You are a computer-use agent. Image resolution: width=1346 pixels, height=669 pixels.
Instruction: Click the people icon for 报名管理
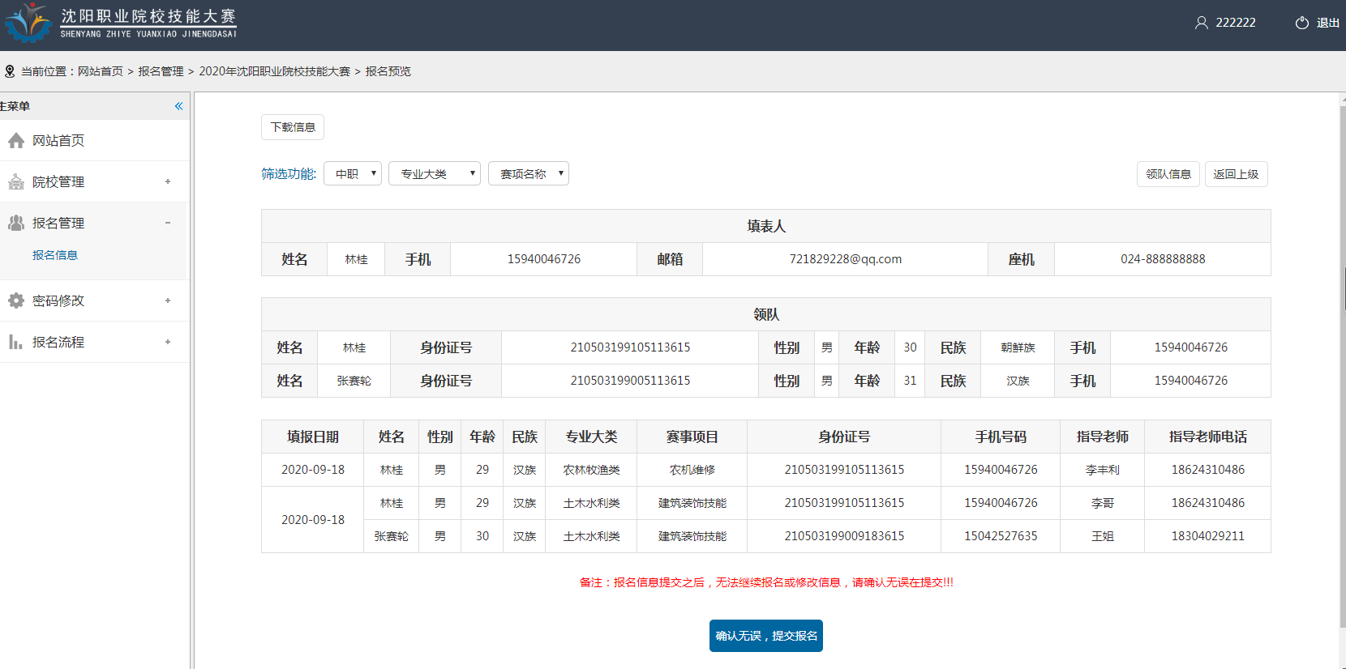click(x=16, y=224)
